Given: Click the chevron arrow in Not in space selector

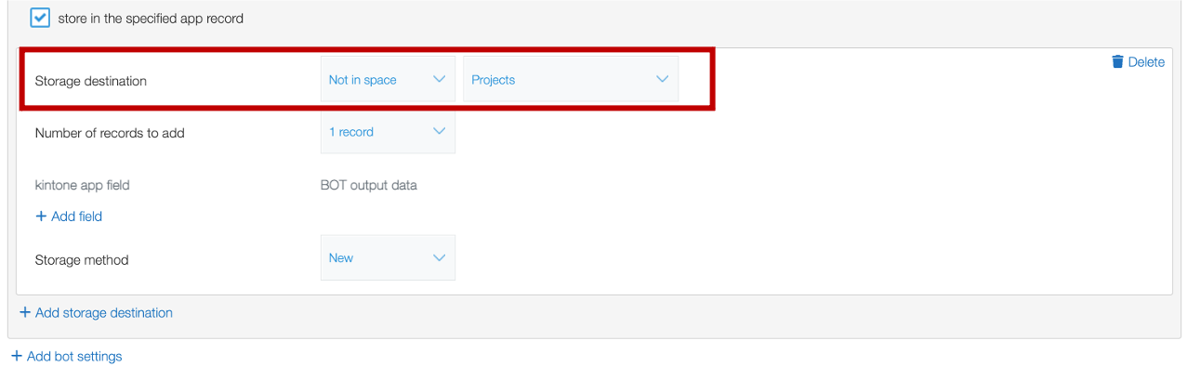Looking at the screenshot, I should pyautogui.click(x=440, y=79).
